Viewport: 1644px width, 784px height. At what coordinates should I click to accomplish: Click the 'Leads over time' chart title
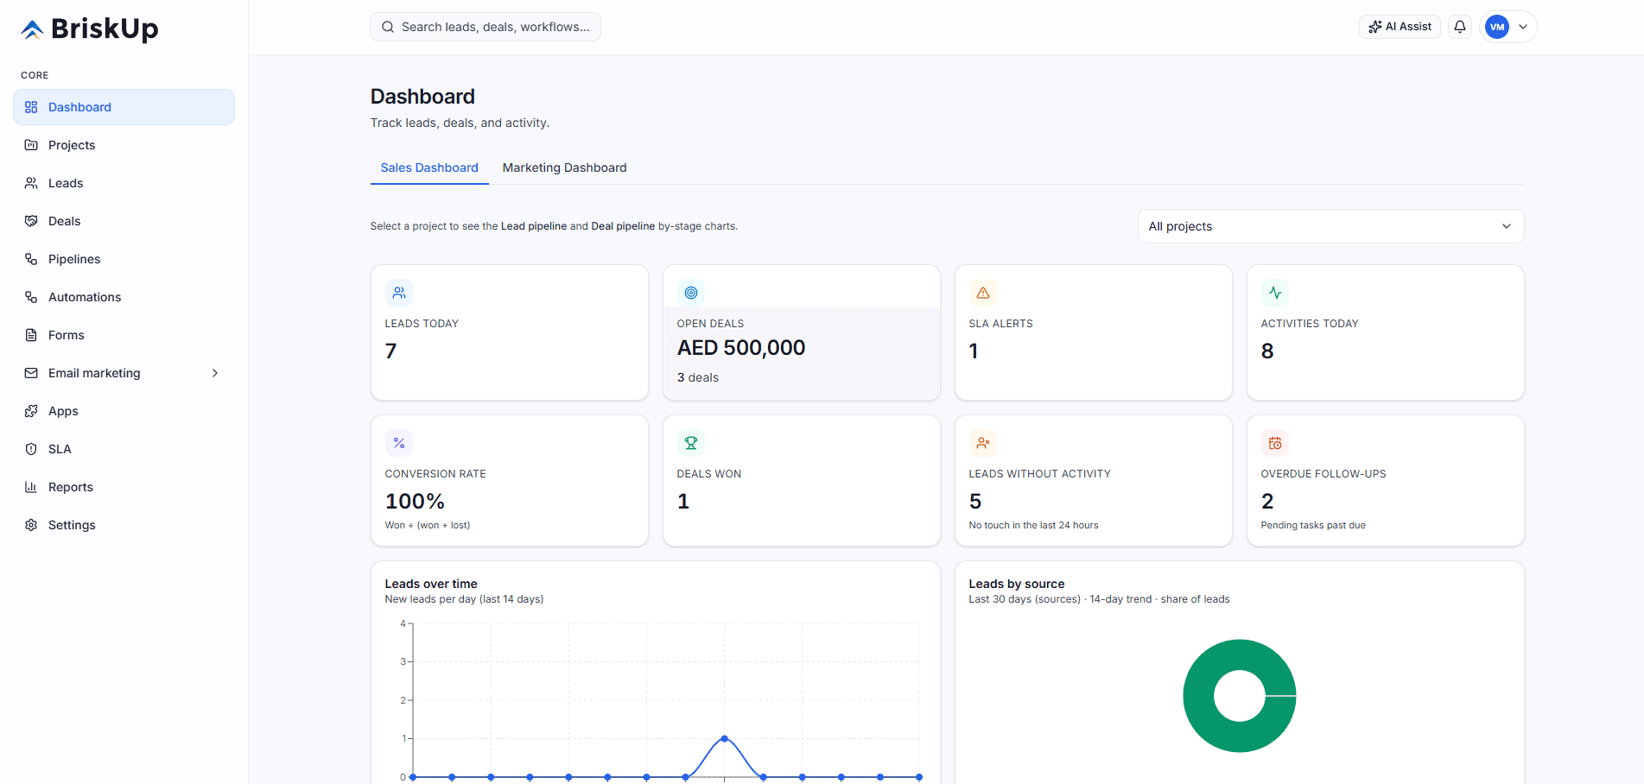point(431,584)
